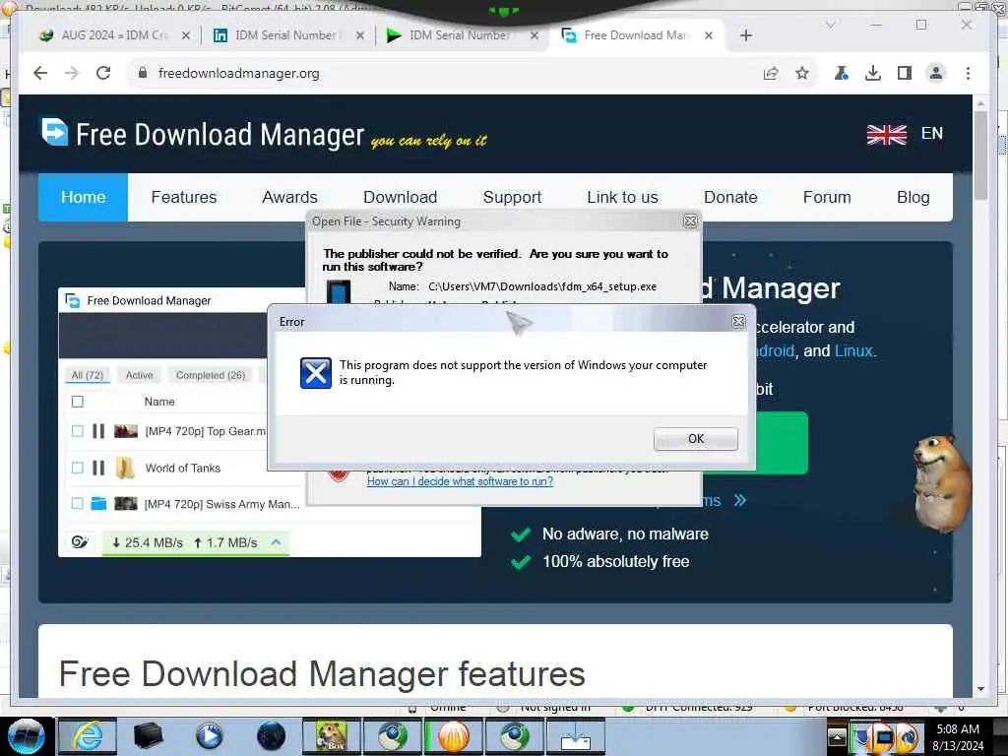Click the Linux link in hero text
Viewport: 1008px width, 756px height.
[x=853, y=351]
